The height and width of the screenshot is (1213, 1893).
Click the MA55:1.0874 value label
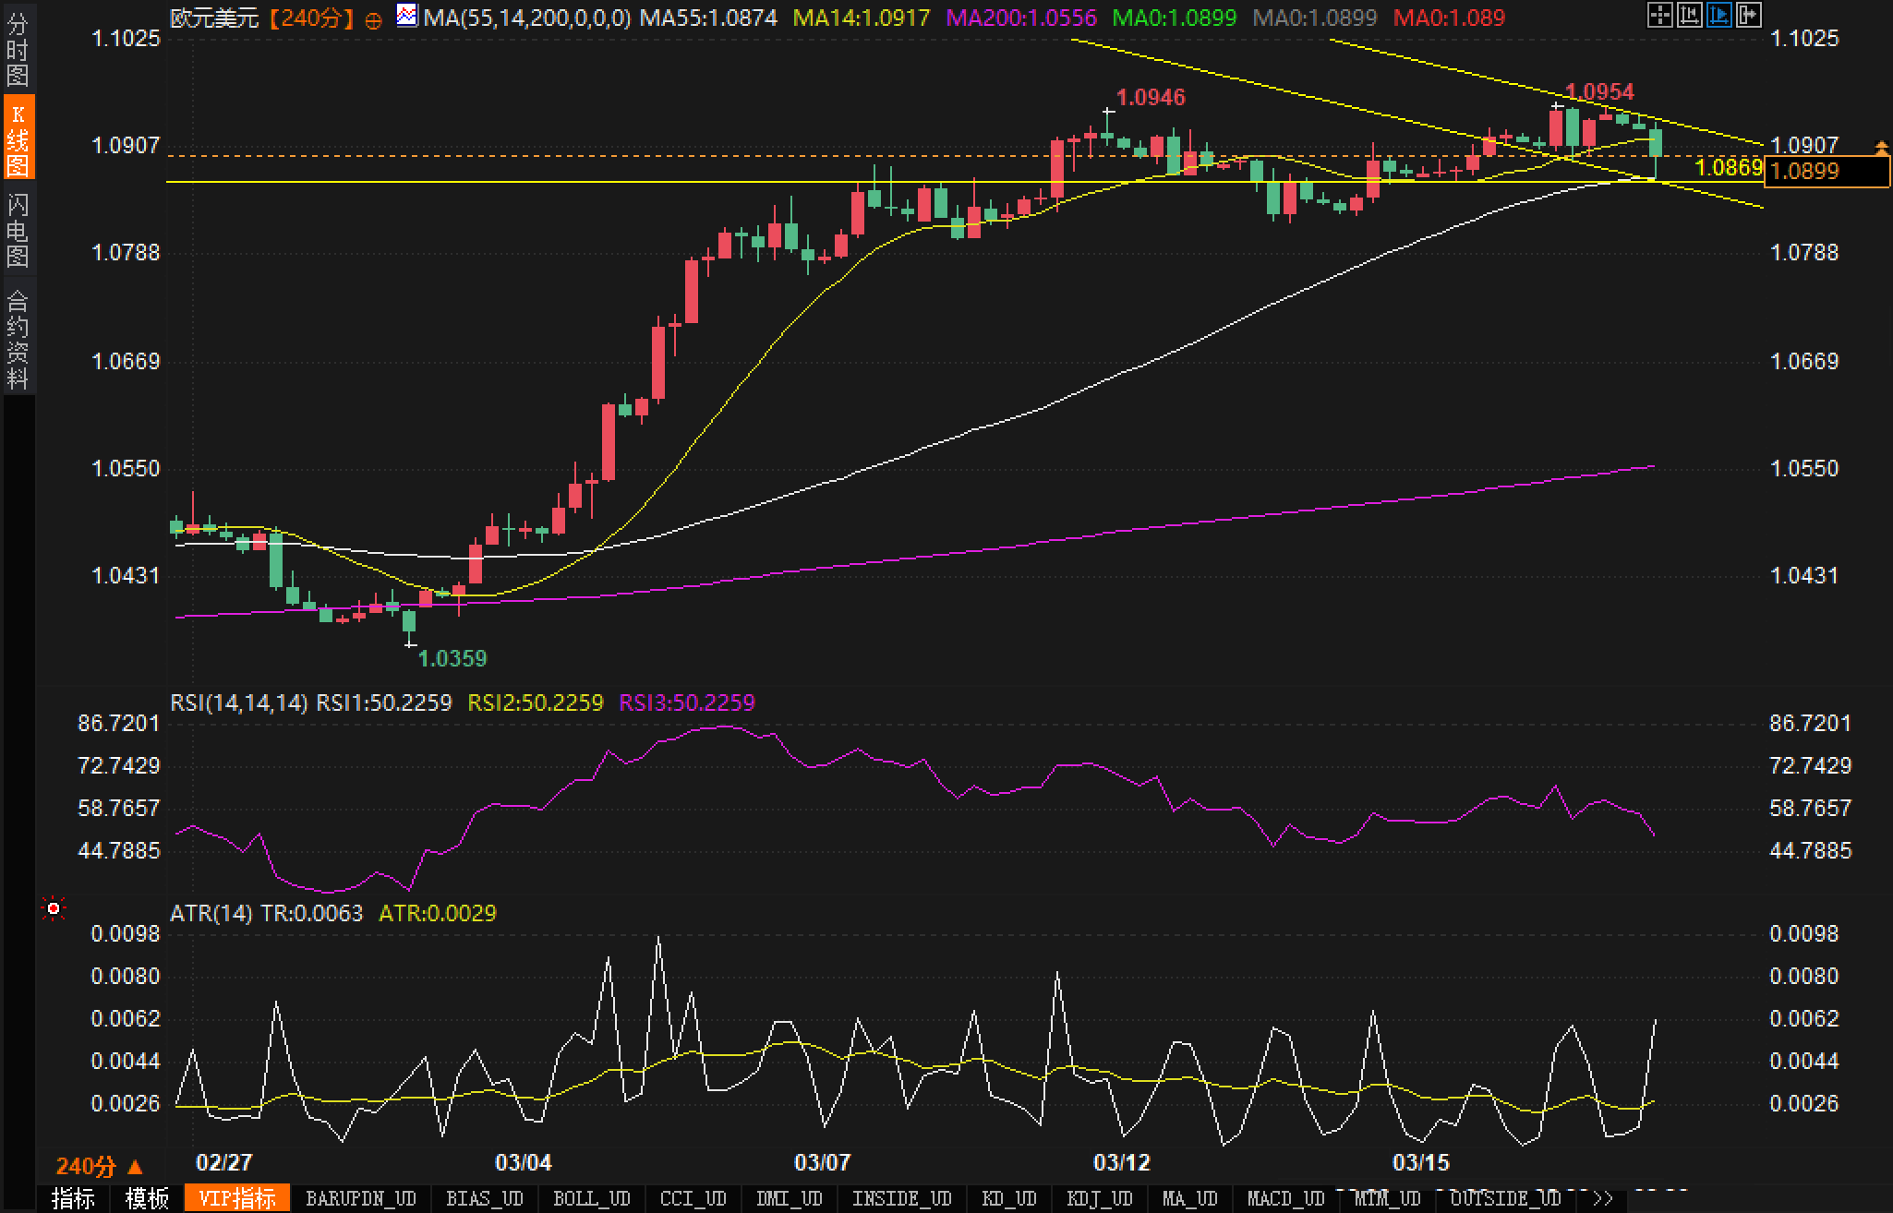click(x=708, y=18)
